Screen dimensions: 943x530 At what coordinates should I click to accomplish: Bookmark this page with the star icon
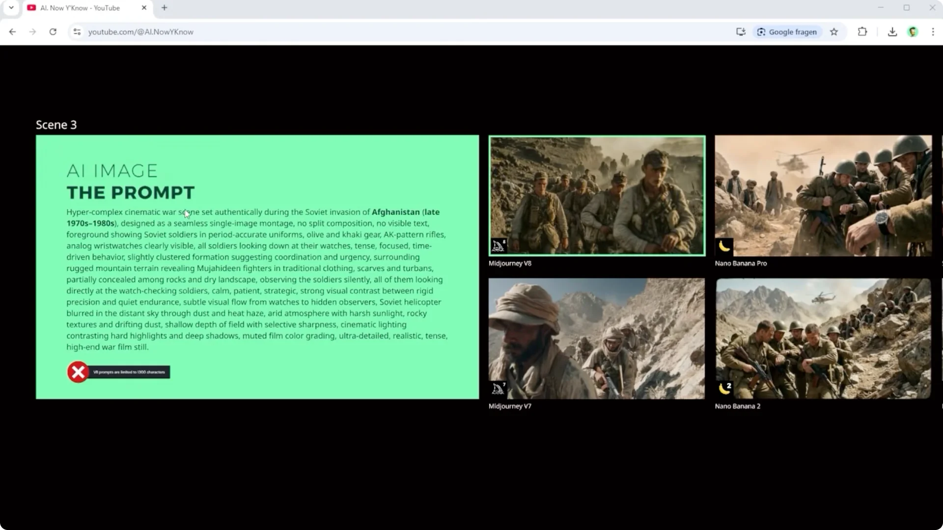pos(833,32)
